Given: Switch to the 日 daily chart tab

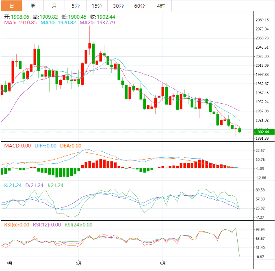Looking at the screenshot, I should 11,6.
